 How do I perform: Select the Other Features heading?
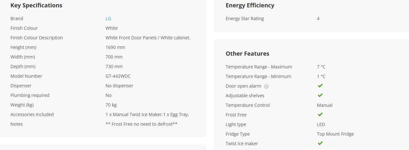(247, 53)
